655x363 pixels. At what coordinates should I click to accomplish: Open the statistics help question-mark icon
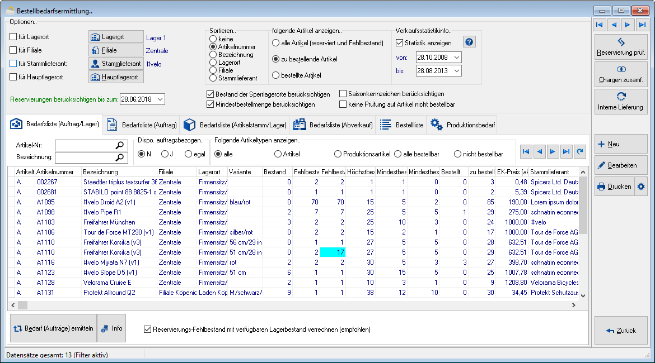(469, 42)
